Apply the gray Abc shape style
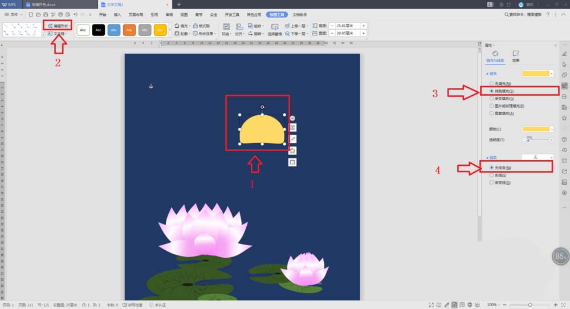The height and width of the screenshot is (309, 570). coord(145,30)
